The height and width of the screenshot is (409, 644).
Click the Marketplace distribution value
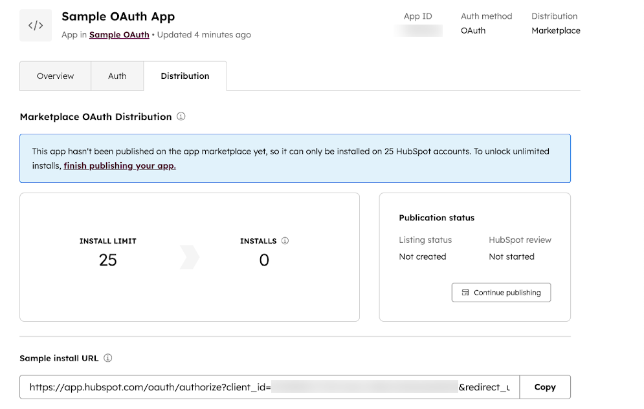click(x=556, y=31)
